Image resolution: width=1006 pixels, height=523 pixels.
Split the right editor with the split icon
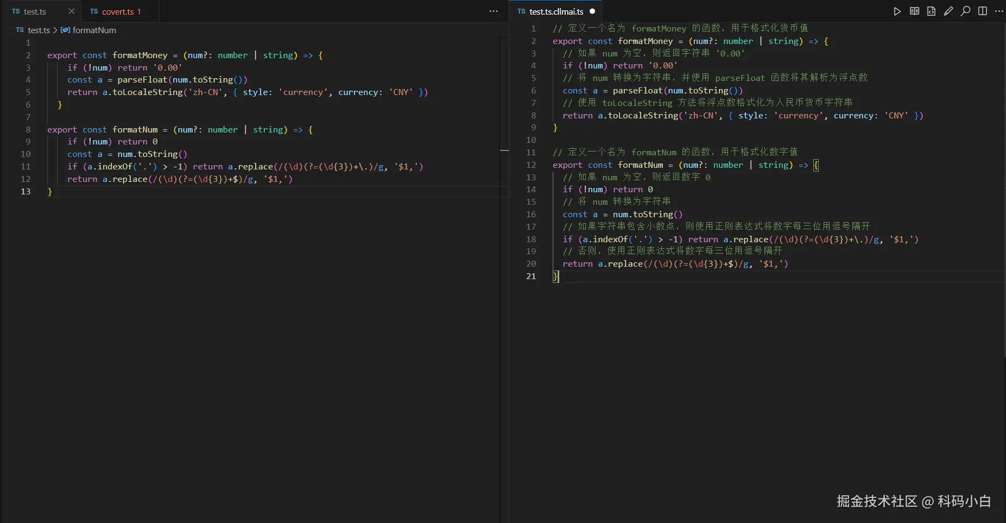[x=983, y=11]
